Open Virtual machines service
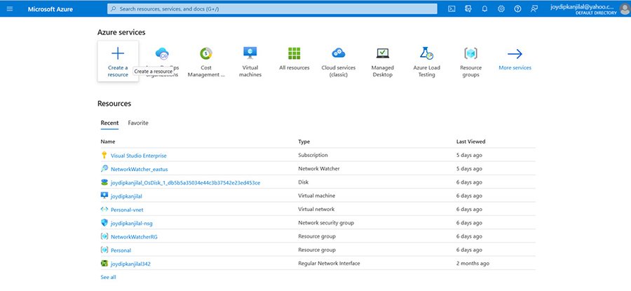This screenshot has height=291, width=631. pyautogui.click(x=250, y=54)
